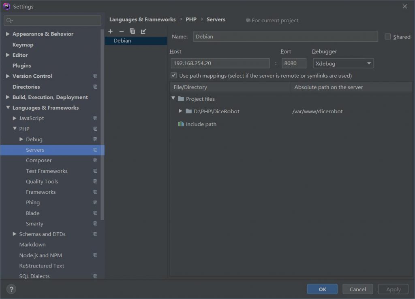Viewport: 415px width, 299px height.
Task: Copy the selected server configuration
Action: [133, 32]
